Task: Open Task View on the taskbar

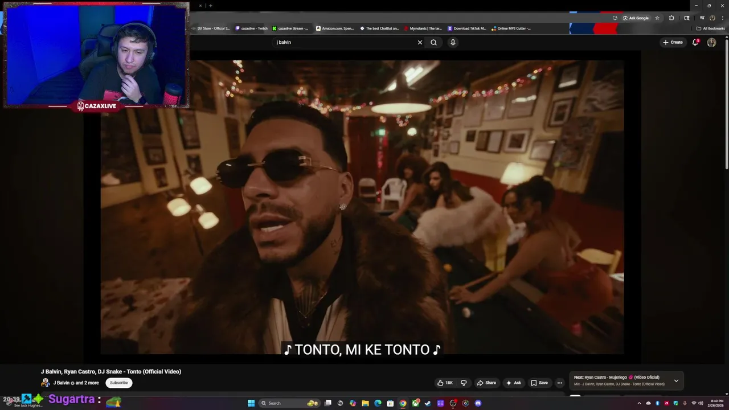Action: tap(327, 403)
